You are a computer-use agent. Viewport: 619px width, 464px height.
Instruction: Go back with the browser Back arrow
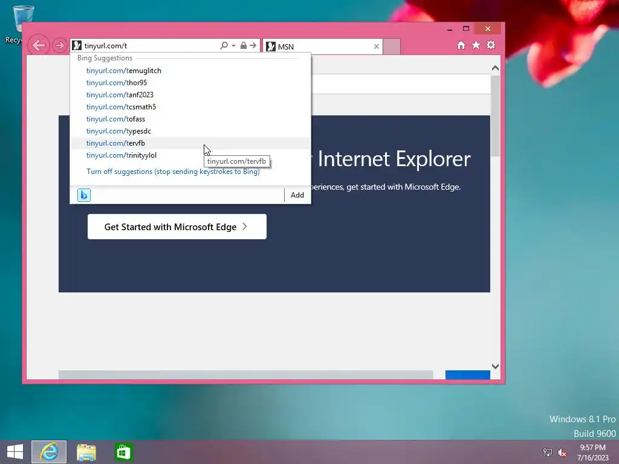pyautogui.click(x=39, y=45)
